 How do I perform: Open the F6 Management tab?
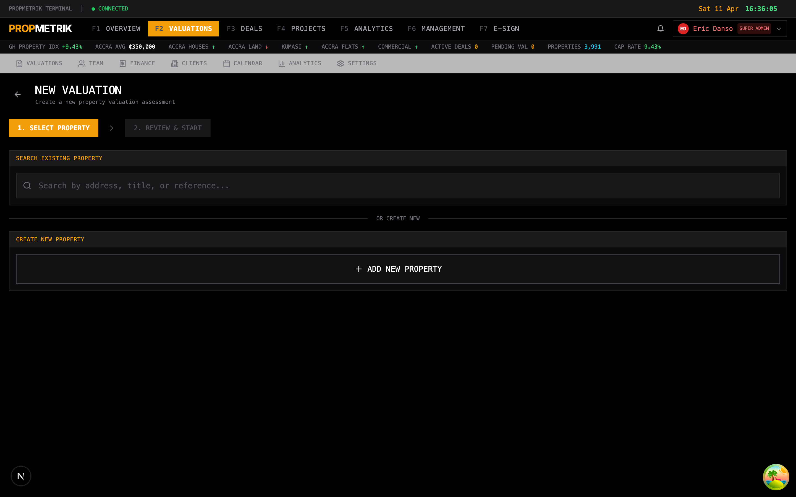point(436,29)
